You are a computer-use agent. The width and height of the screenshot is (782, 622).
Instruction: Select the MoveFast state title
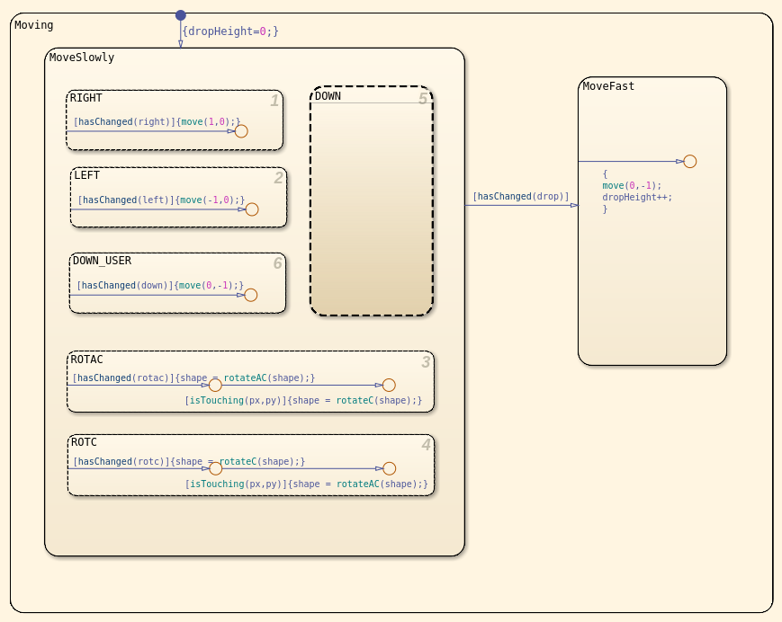click(608, 86)
